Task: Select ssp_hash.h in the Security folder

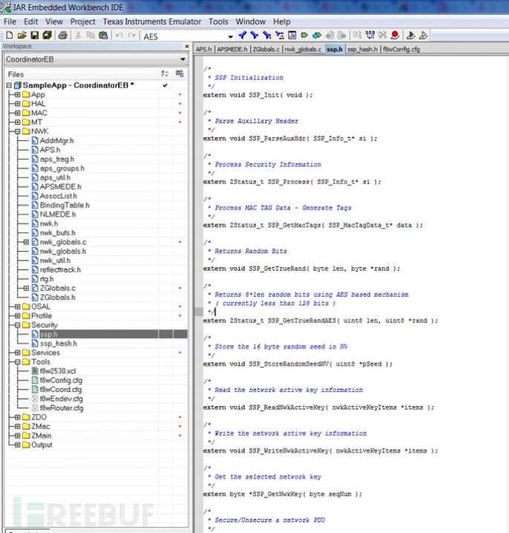Action: pos(58,344)
